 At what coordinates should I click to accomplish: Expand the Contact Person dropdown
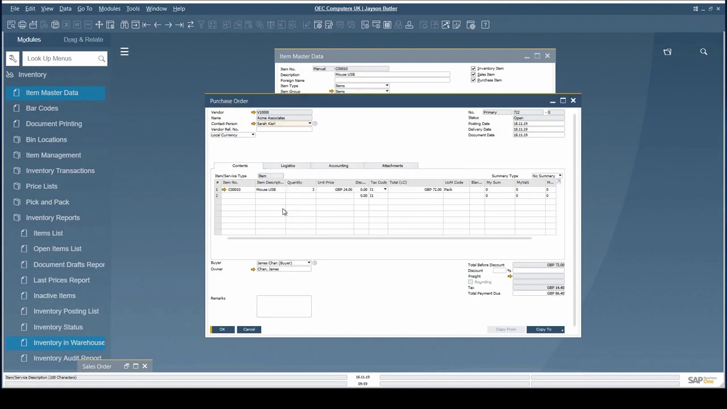click(x=310, y=124)
